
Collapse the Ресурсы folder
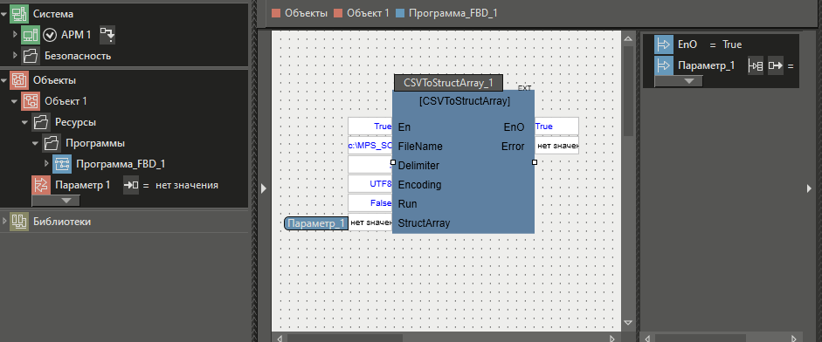pyautogui.click(x=25, y=122)
